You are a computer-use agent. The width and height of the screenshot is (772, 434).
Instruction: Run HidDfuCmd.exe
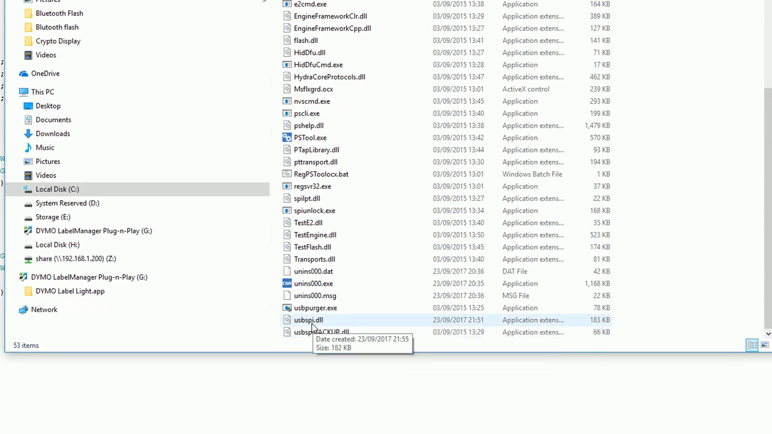[318, 64]
